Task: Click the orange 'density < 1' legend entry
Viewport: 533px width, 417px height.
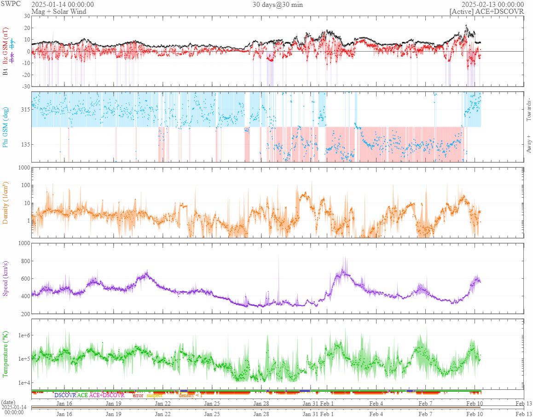Action: click(x=191, y=395)
